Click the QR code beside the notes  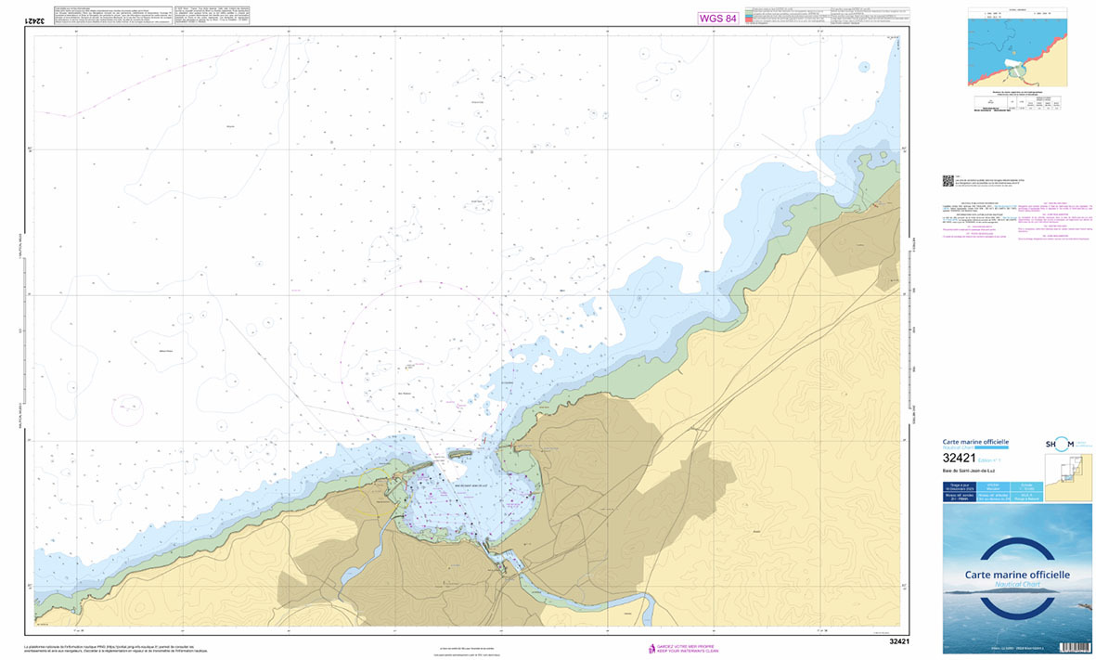tap(948, 180)
